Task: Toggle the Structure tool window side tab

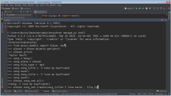Action: point(2,28)
